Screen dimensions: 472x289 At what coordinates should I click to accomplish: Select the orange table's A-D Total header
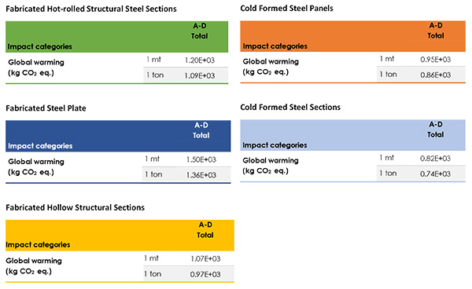436,31
